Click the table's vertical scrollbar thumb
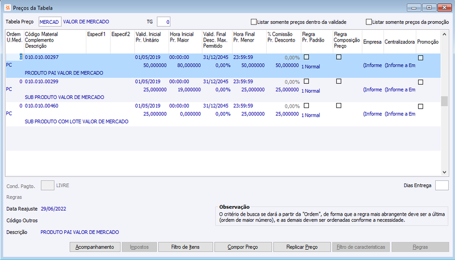This screenshot has height=260, width=455. pos(444,101)
